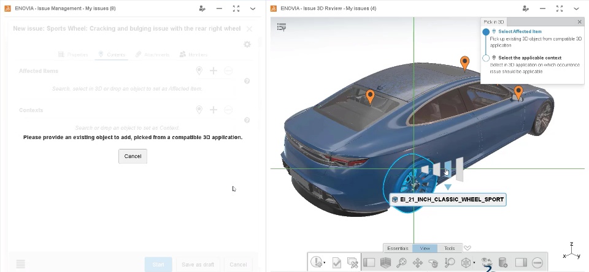Click the 3D grid planes icon

[x=386, y=262]
